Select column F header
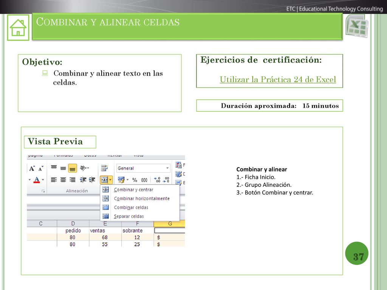This screenshot has width=387, height=290. (138, 224)
